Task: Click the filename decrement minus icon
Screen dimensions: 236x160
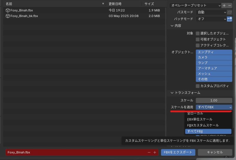Action: (149, 152)
